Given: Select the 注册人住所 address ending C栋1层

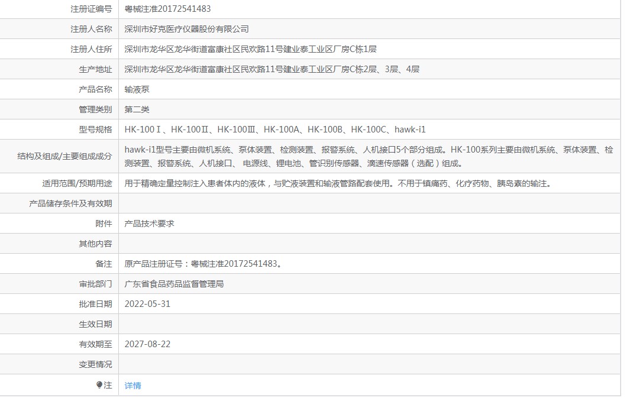Looking at the screenshot, I should tap(250, 49).
